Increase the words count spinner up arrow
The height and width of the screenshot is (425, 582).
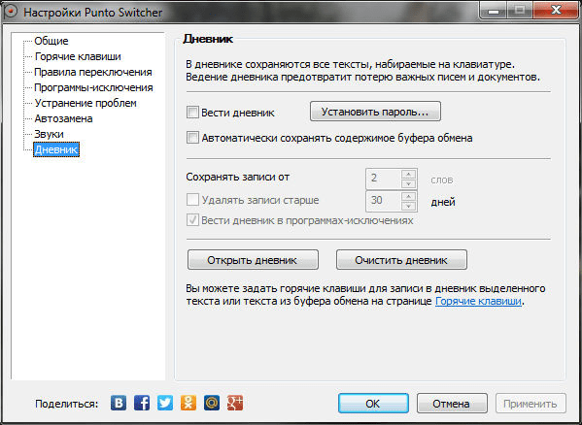pyautogui.click(x=408, y=174)
